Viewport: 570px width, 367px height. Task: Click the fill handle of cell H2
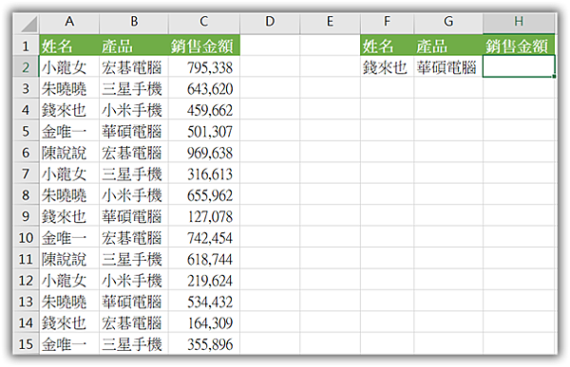(x=554, y=76)
